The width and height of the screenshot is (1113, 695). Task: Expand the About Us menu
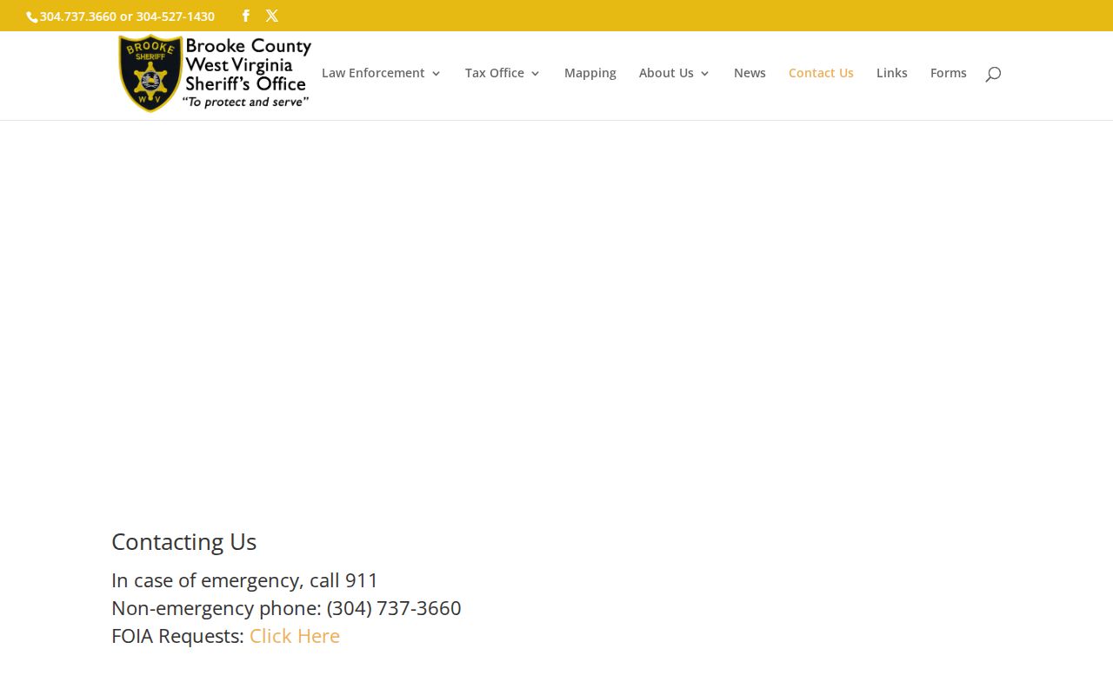click(x=674, y=73)
